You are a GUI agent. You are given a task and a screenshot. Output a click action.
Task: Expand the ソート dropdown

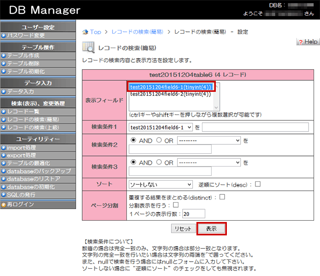[160, 185]
